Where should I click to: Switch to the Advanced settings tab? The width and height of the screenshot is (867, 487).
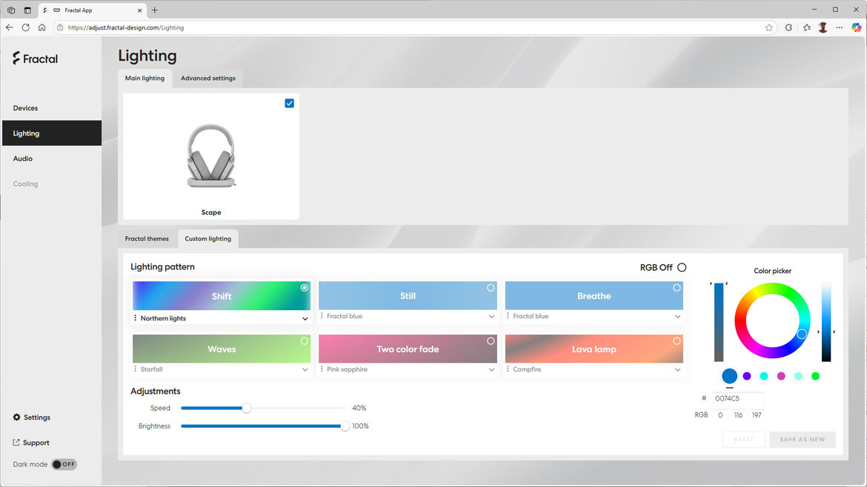tap(208, 78)
